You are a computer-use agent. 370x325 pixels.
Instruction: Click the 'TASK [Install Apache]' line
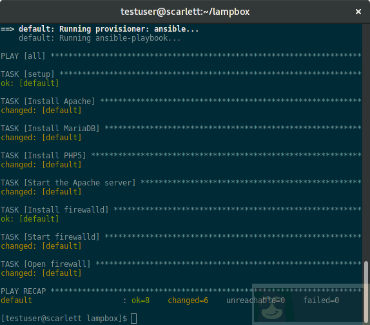[x=181, y=101]
